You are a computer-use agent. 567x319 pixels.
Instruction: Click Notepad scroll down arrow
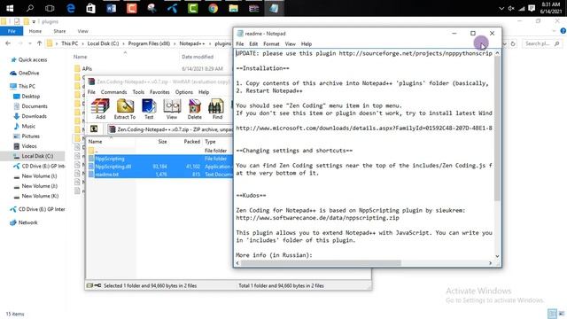pyautogui.click(x=498, y=256)
